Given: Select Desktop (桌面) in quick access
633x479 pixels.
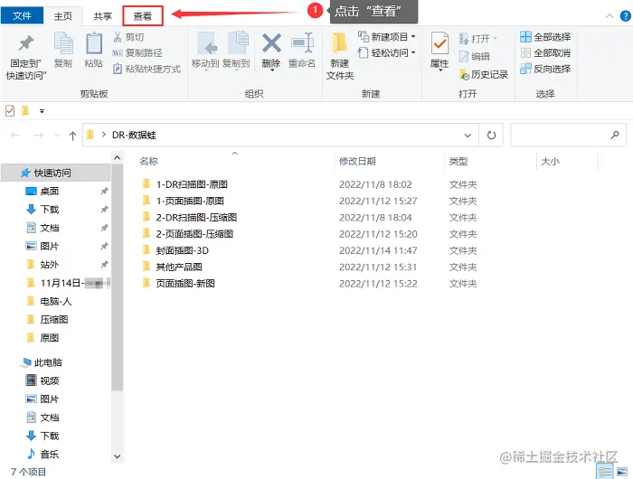Looking at the screenshot, I should click(50, 192).
